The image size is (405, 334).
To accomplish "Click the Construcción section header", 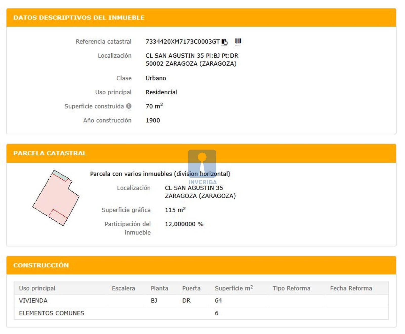I will 41,265.
